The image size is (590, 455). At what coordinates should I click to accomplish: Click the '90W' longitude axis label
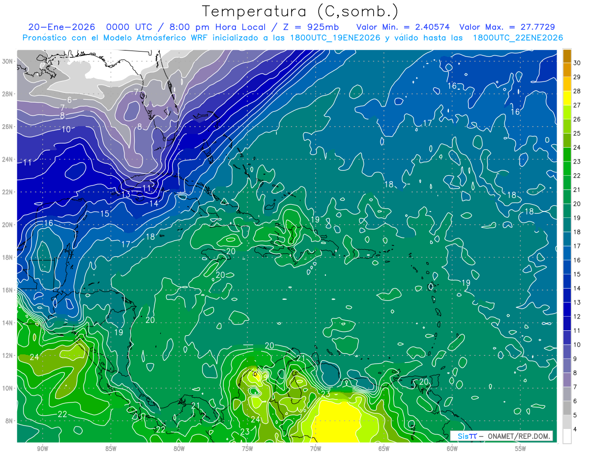(43, 449)
